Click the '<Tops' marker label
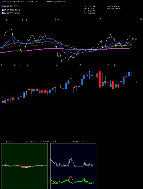This screenshot has width=143, height=189. pyautogui.click(x=141, y=19)
